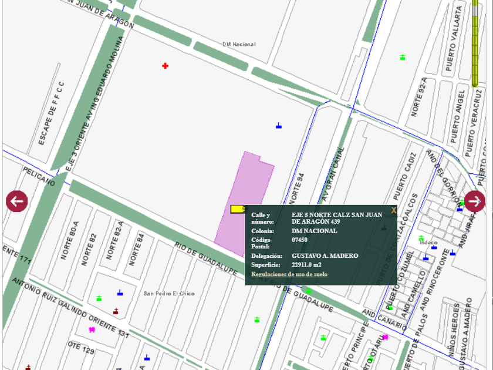
Task: Adjust the yellow zoom slider
Action: tap(475, 43)
